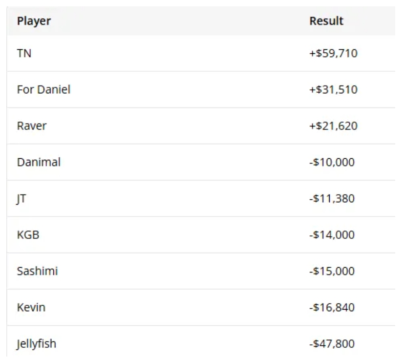The height and width of the screenshot is (359, 403).
Task: Select the Jellyfish player name
Action: click(36, 344)
